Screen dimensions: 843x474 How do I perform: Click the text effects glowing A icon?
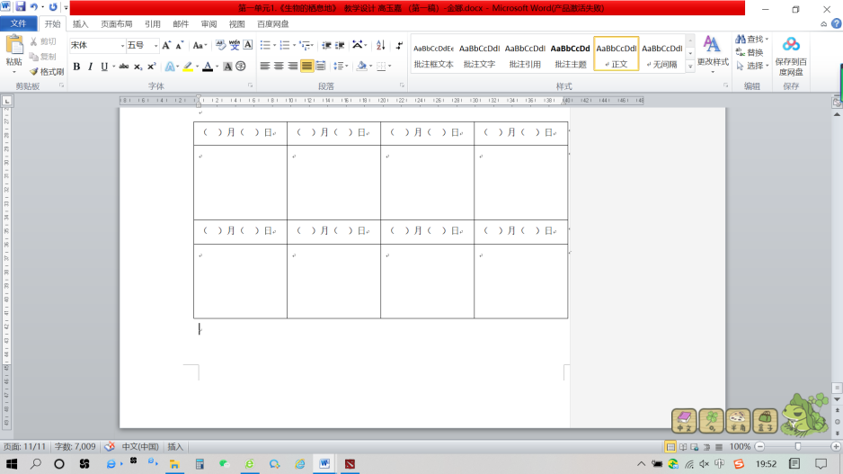pyautogui.click(x=171, y=67)
